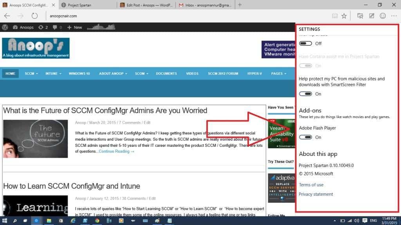Refresh the current page

[x=34, y=16]
